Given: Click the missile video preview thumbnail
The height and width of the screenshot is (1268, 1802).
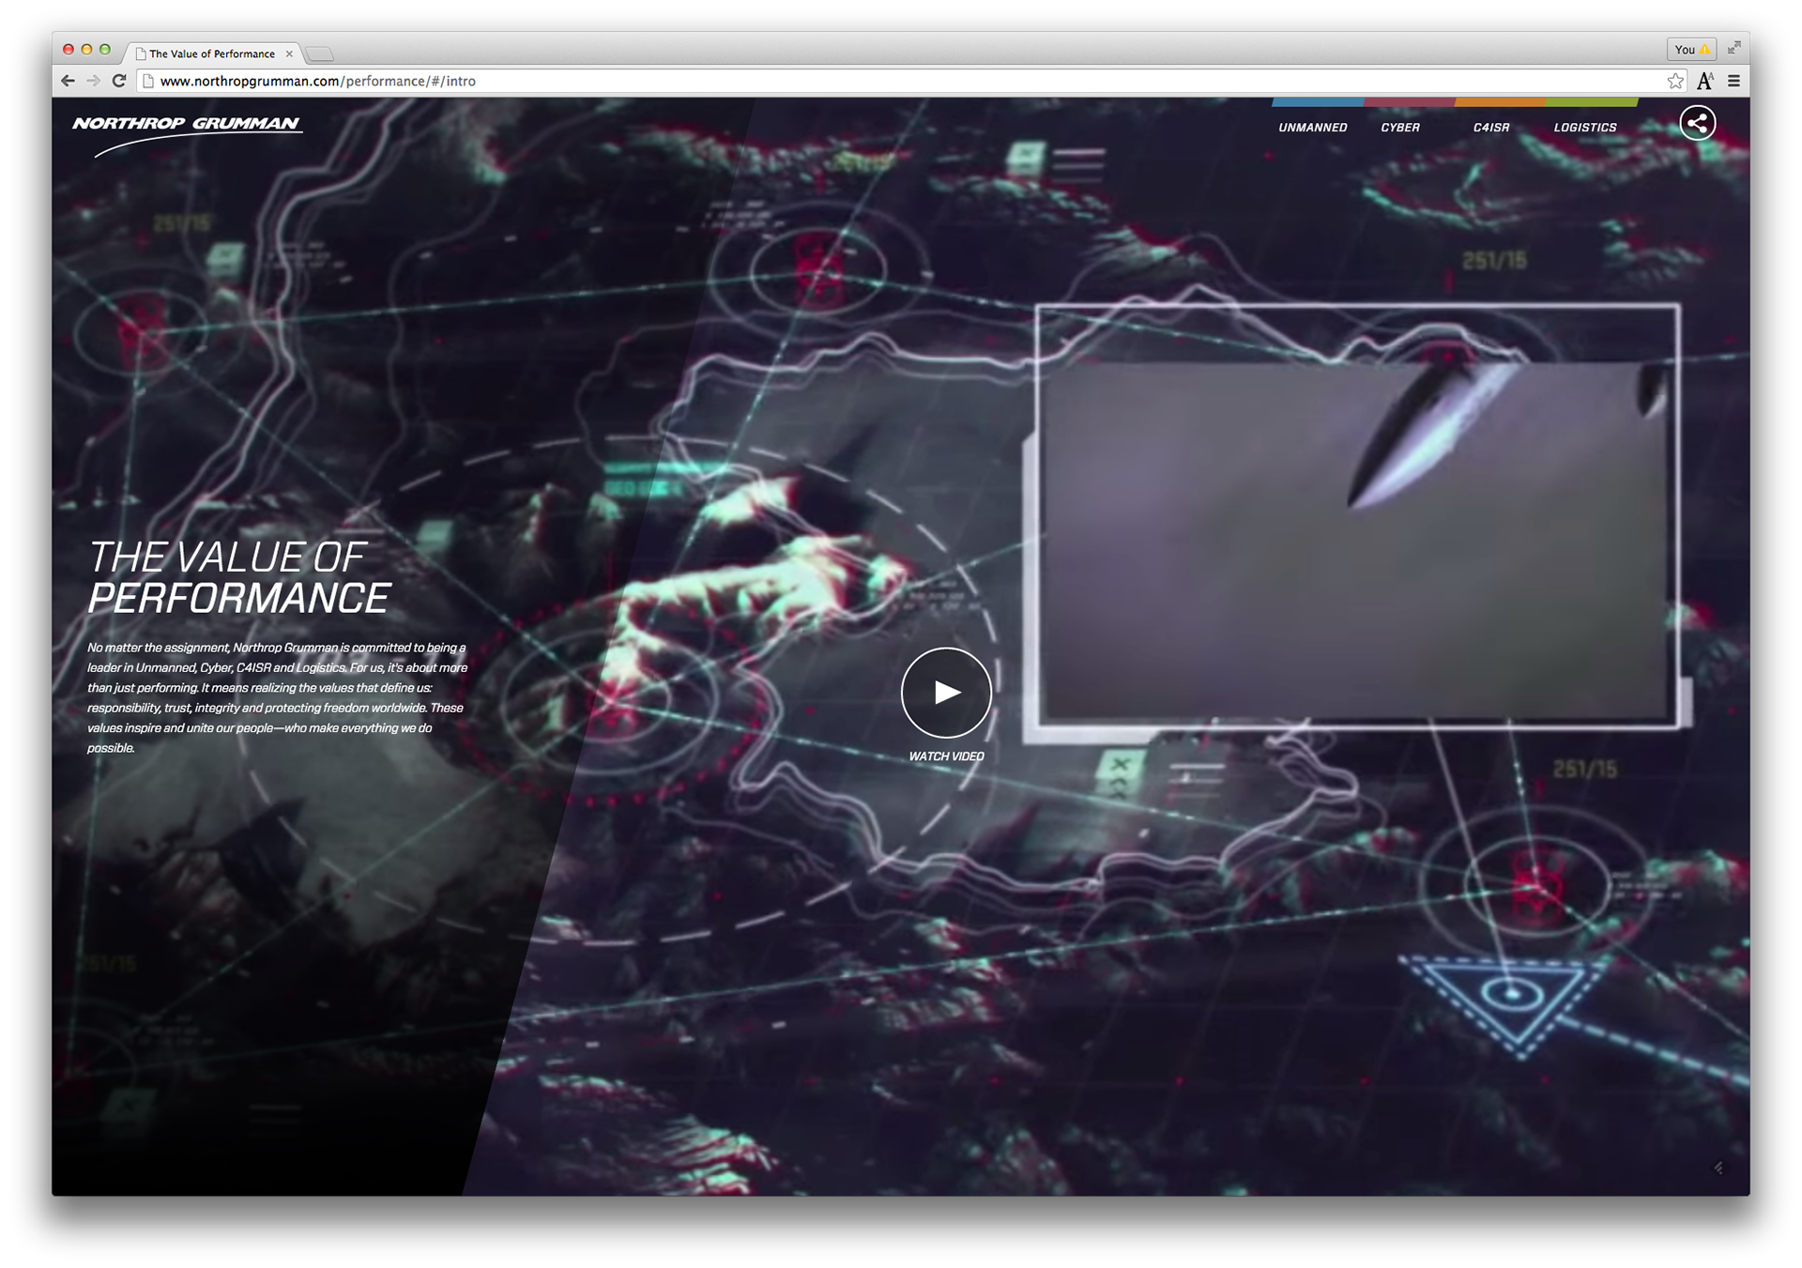Looking at the screenshot, I should [x=1357, y=526].
